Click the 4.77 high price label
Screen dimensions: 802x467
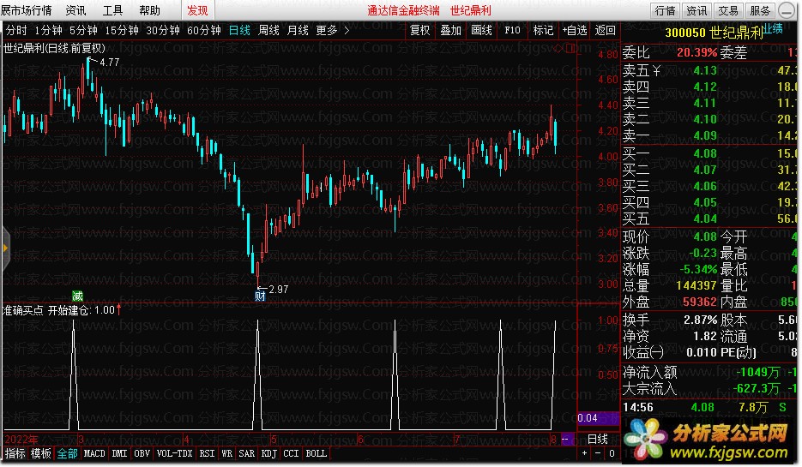click(110, 63)
